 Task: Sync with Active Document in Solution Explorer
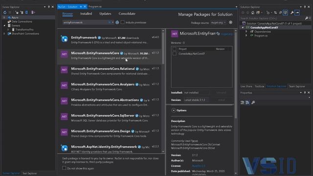[275, 13]
